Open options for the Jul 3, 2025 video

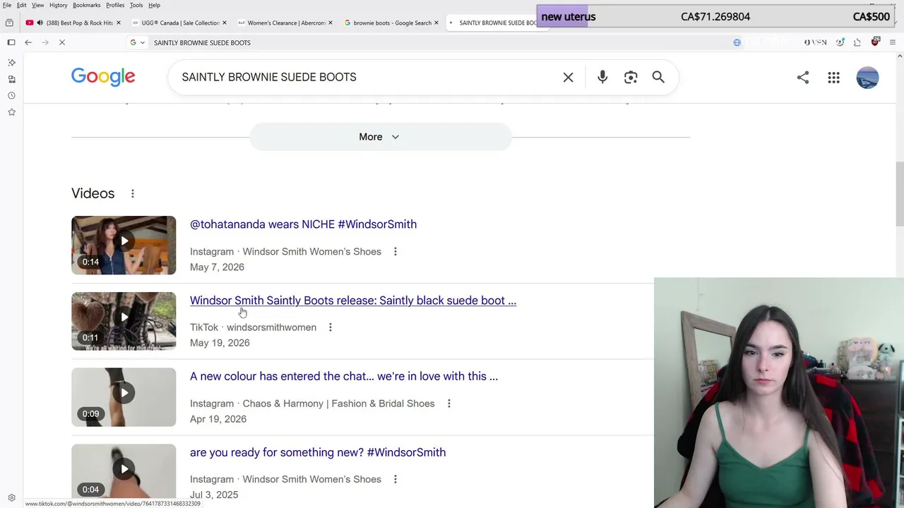click(x=395, y=479)
